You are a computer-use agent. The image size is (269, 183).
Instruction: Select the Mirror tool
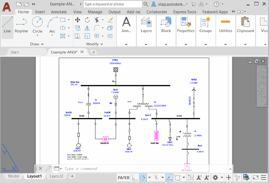(87, 28)
